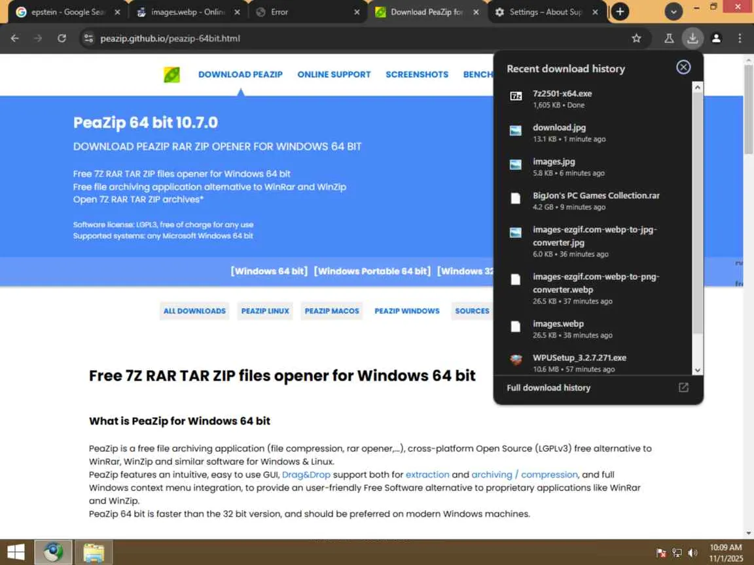Open Chrome Labs flask icon
This screenshot has width=754, height=565.
point(669,39)
